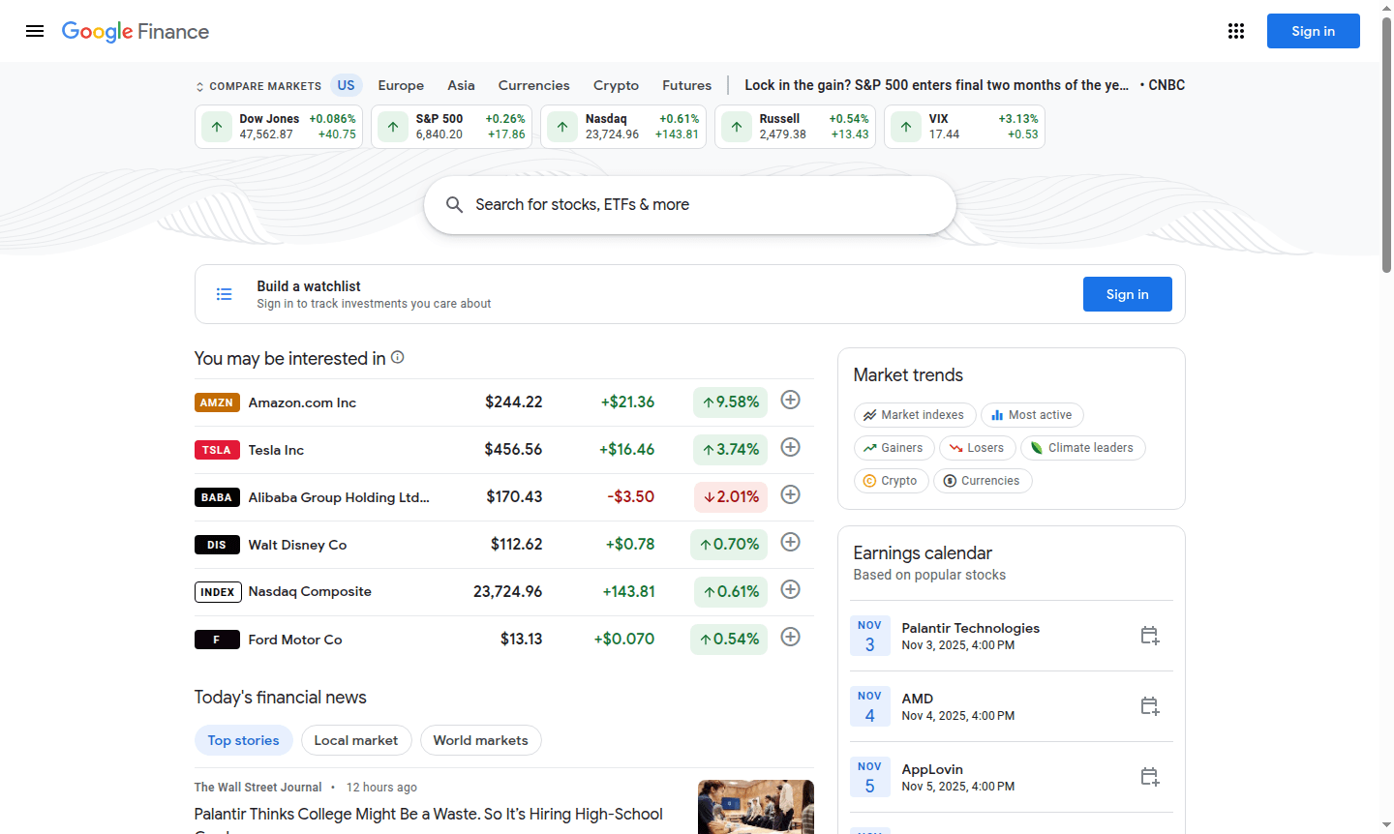1394x834 pixels.
Task: Add Tesla Inc using its plus icon
Action: [x=790, y=447]
